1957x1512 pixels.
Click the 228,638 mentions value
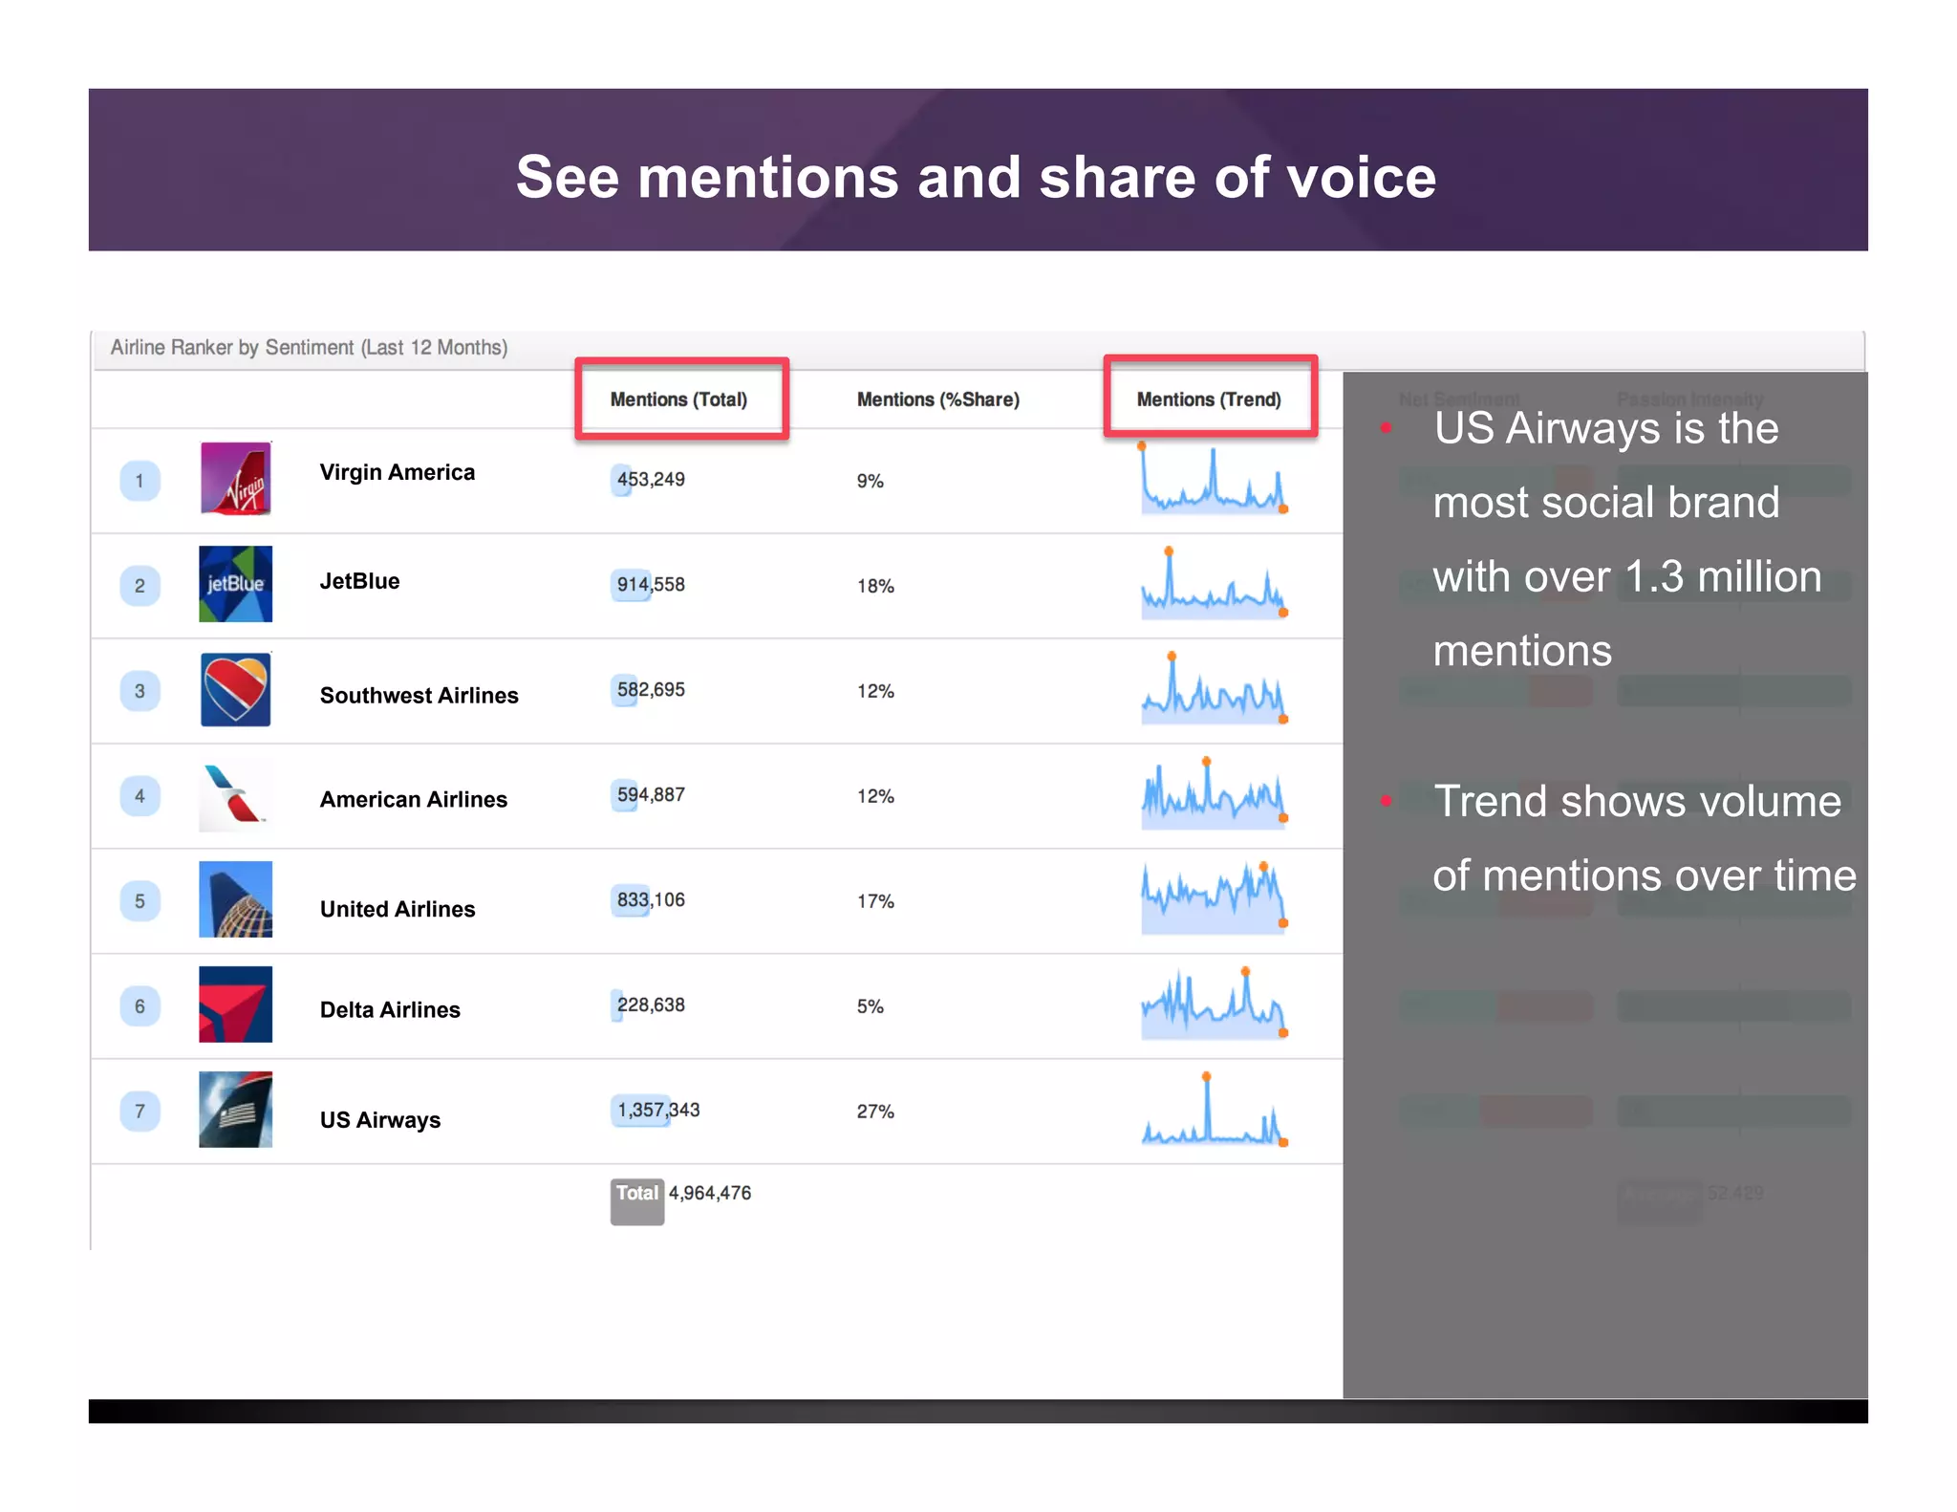(650, 1004)
